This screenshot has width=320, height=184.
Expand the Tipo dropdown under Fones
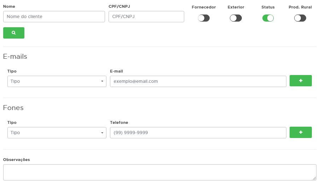57,133
